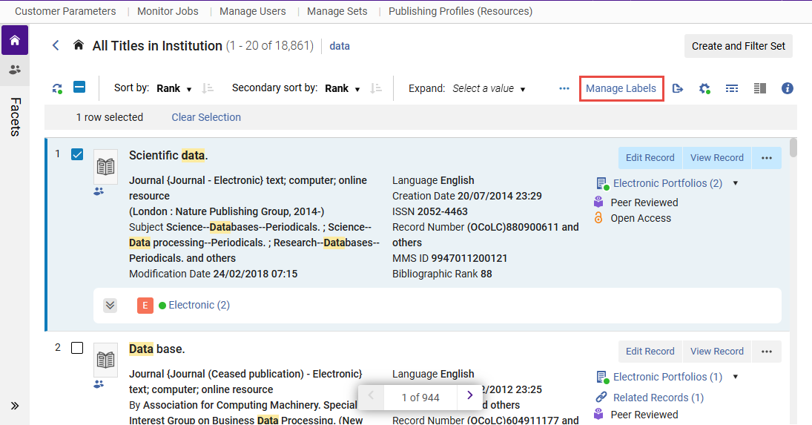Click Peer Reviewed icon for Scientific data
This screenshot has height=425, width=812.
click(x=598, y=202)
